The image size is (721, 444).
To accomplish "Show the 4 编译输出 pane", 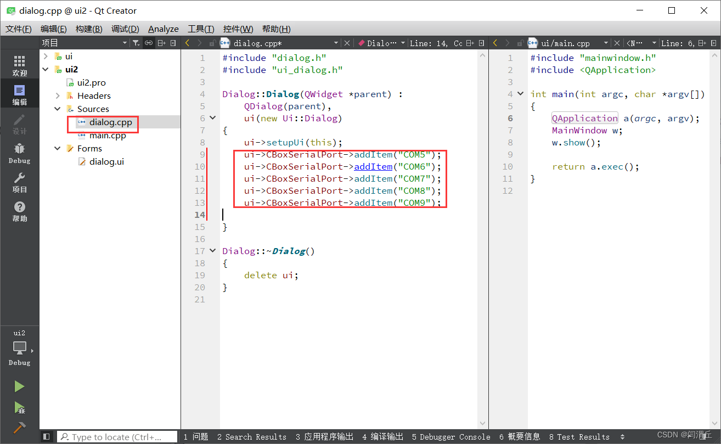I will pos(382,437).
